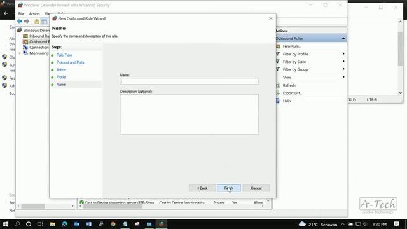The image size is (407, 229).
Task: Open the View submenu arrow
Action: (343, 77)
